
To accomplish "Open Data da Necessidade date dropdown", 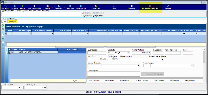I will tap(163, 59).
